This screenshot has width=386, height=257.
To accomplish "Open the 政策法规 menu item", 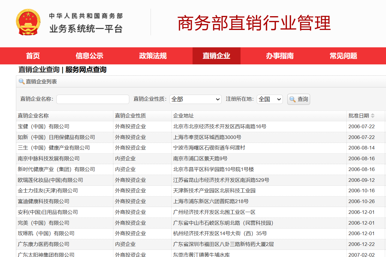I will pyautogui.click(x=153, y=56).
